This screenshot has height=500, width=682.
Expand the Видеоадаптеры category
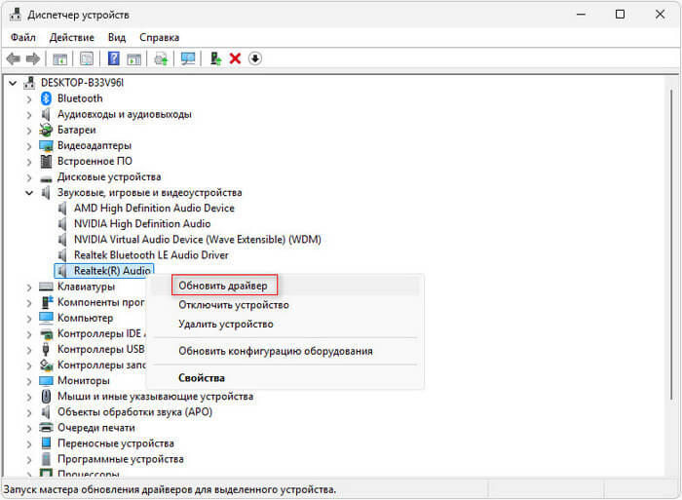[28, 146]
